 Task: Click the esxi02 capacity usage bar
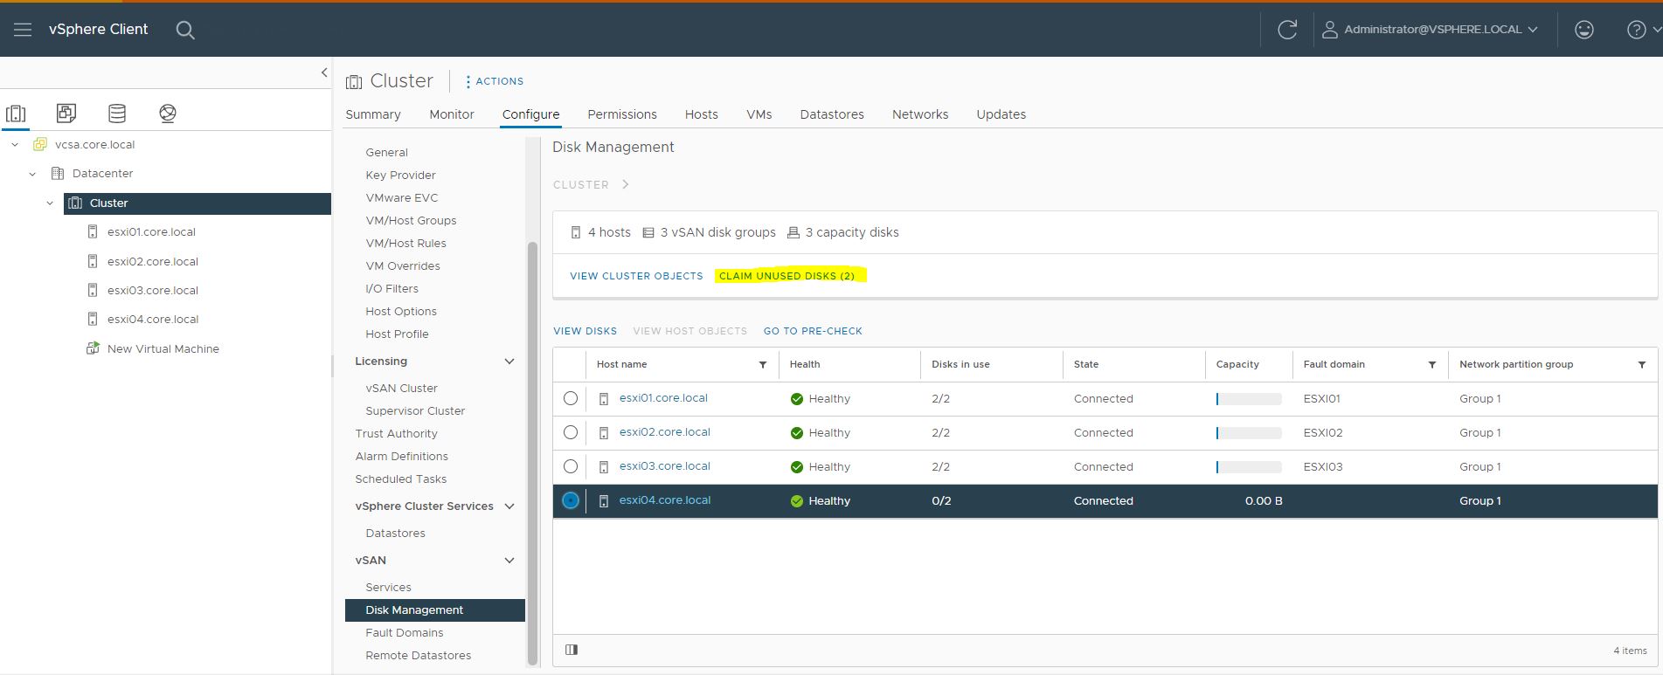pos(1249,433)
